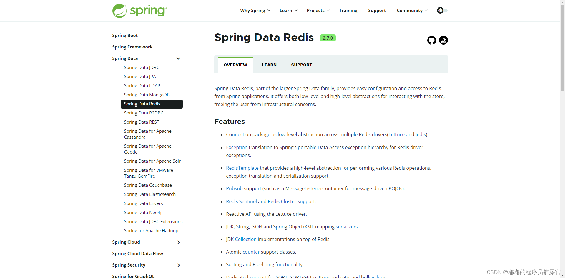Screen dimensions: 565x278
Task: Click the 2.7.0 version badge
Action: click(x=328, y=38)
